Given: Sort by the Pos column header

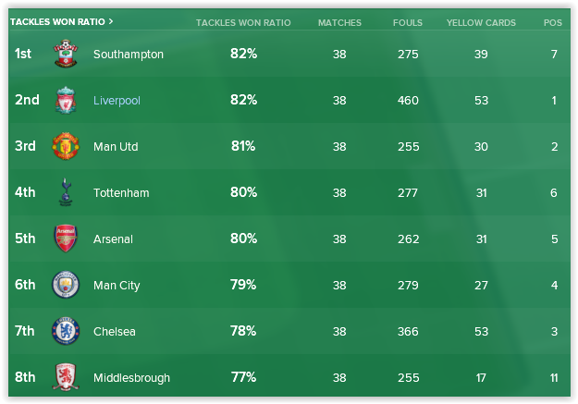Looking at the screenshot, I should pyautogui.click(x=553, y=22).
